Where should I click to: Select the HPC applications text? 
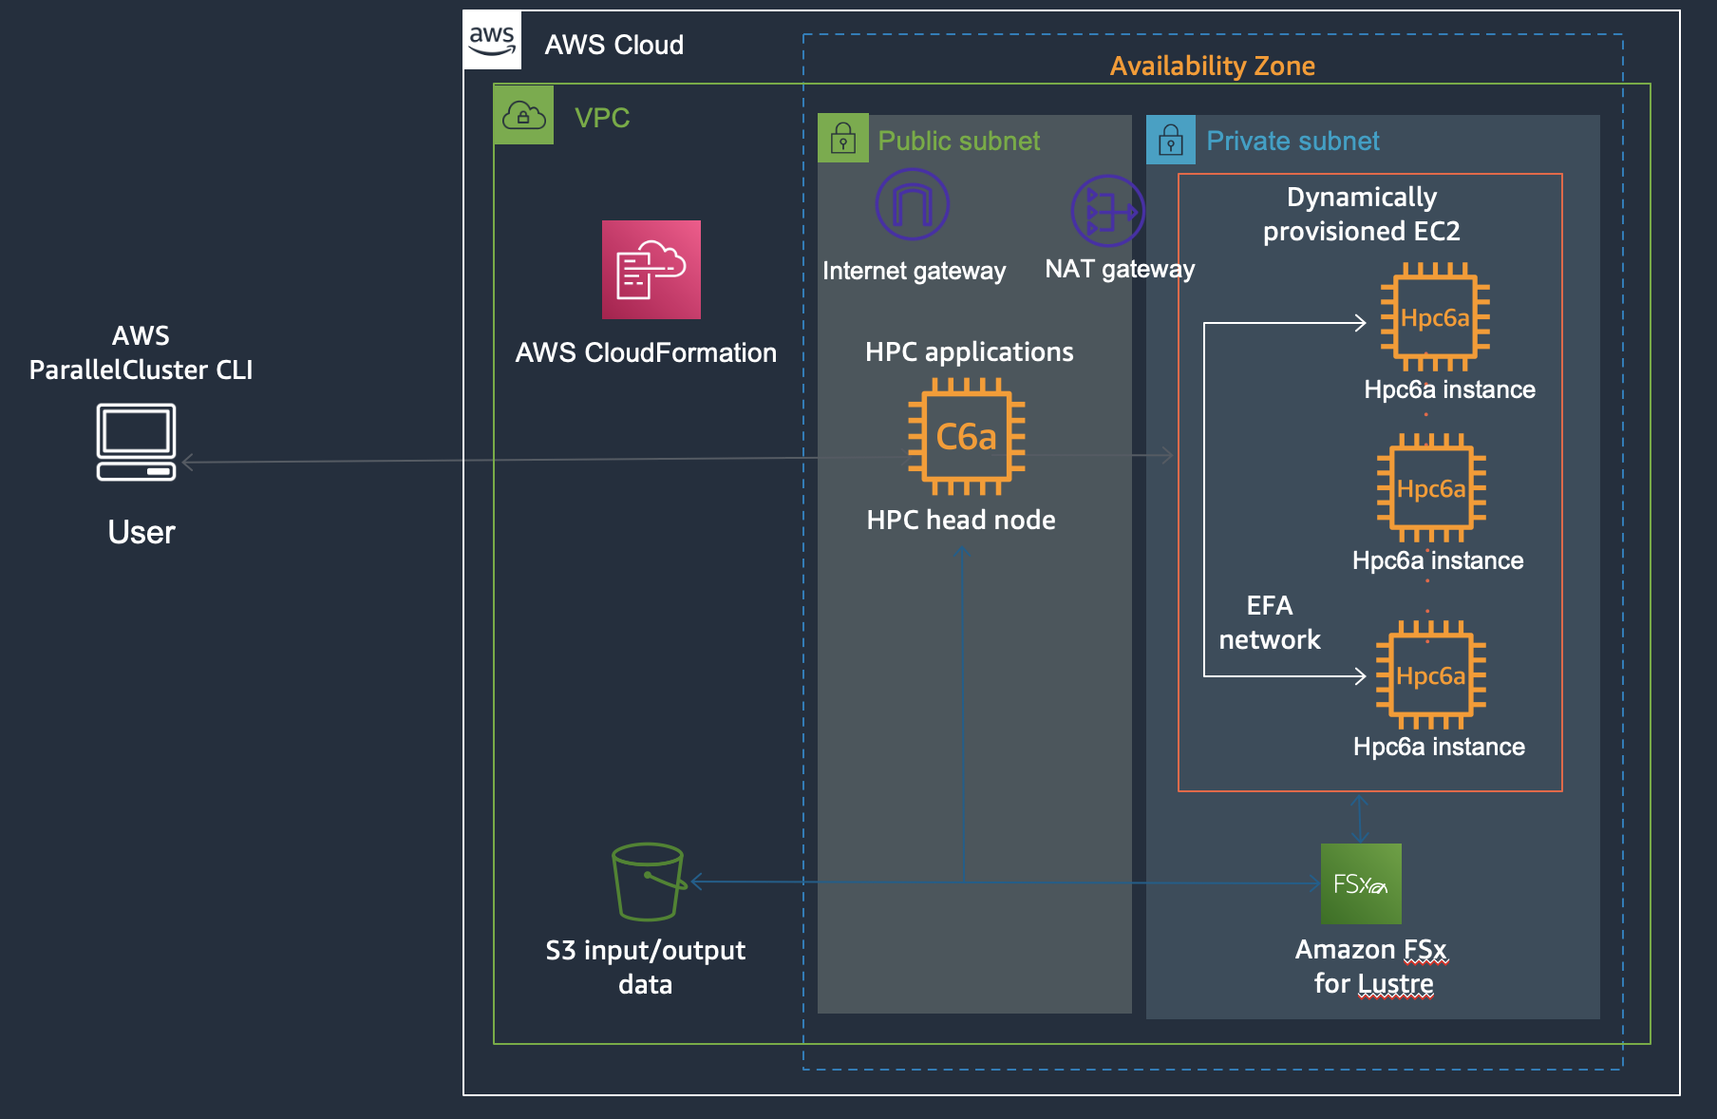tap(970, 351)
